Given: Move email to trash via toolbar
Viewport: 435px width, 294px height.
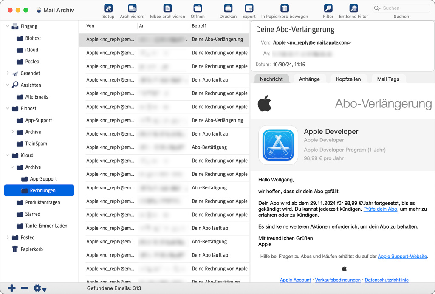Looking at the screenshot, I should coord(285,8).
